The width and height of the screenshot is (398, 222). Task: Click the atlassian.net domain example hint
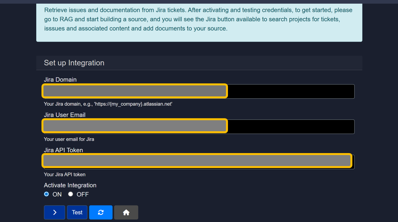[108, 104]
